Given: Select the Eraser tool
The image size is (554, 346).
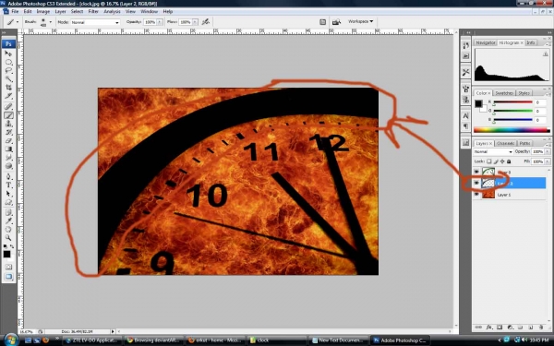Looking at the screenshot, I should point(8,141).
